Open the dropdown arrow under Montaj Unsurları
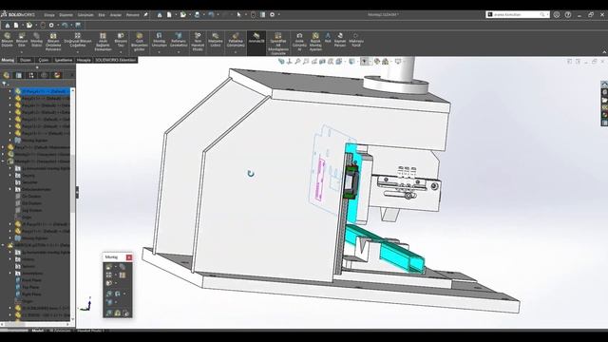The width and height of the screenshot is (608, 342). (159, 51)
